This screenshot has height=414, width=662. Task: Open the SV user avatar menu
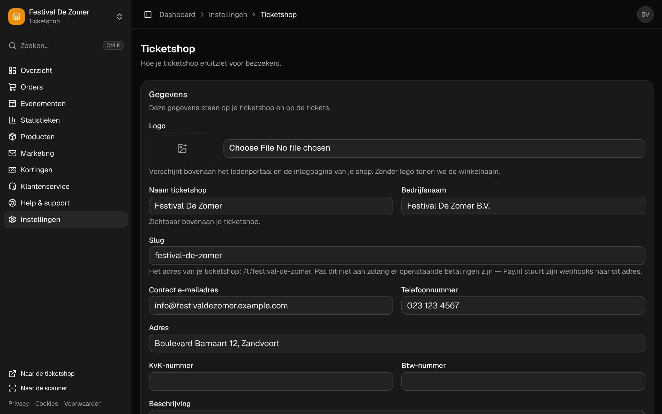tap(645, 14)
